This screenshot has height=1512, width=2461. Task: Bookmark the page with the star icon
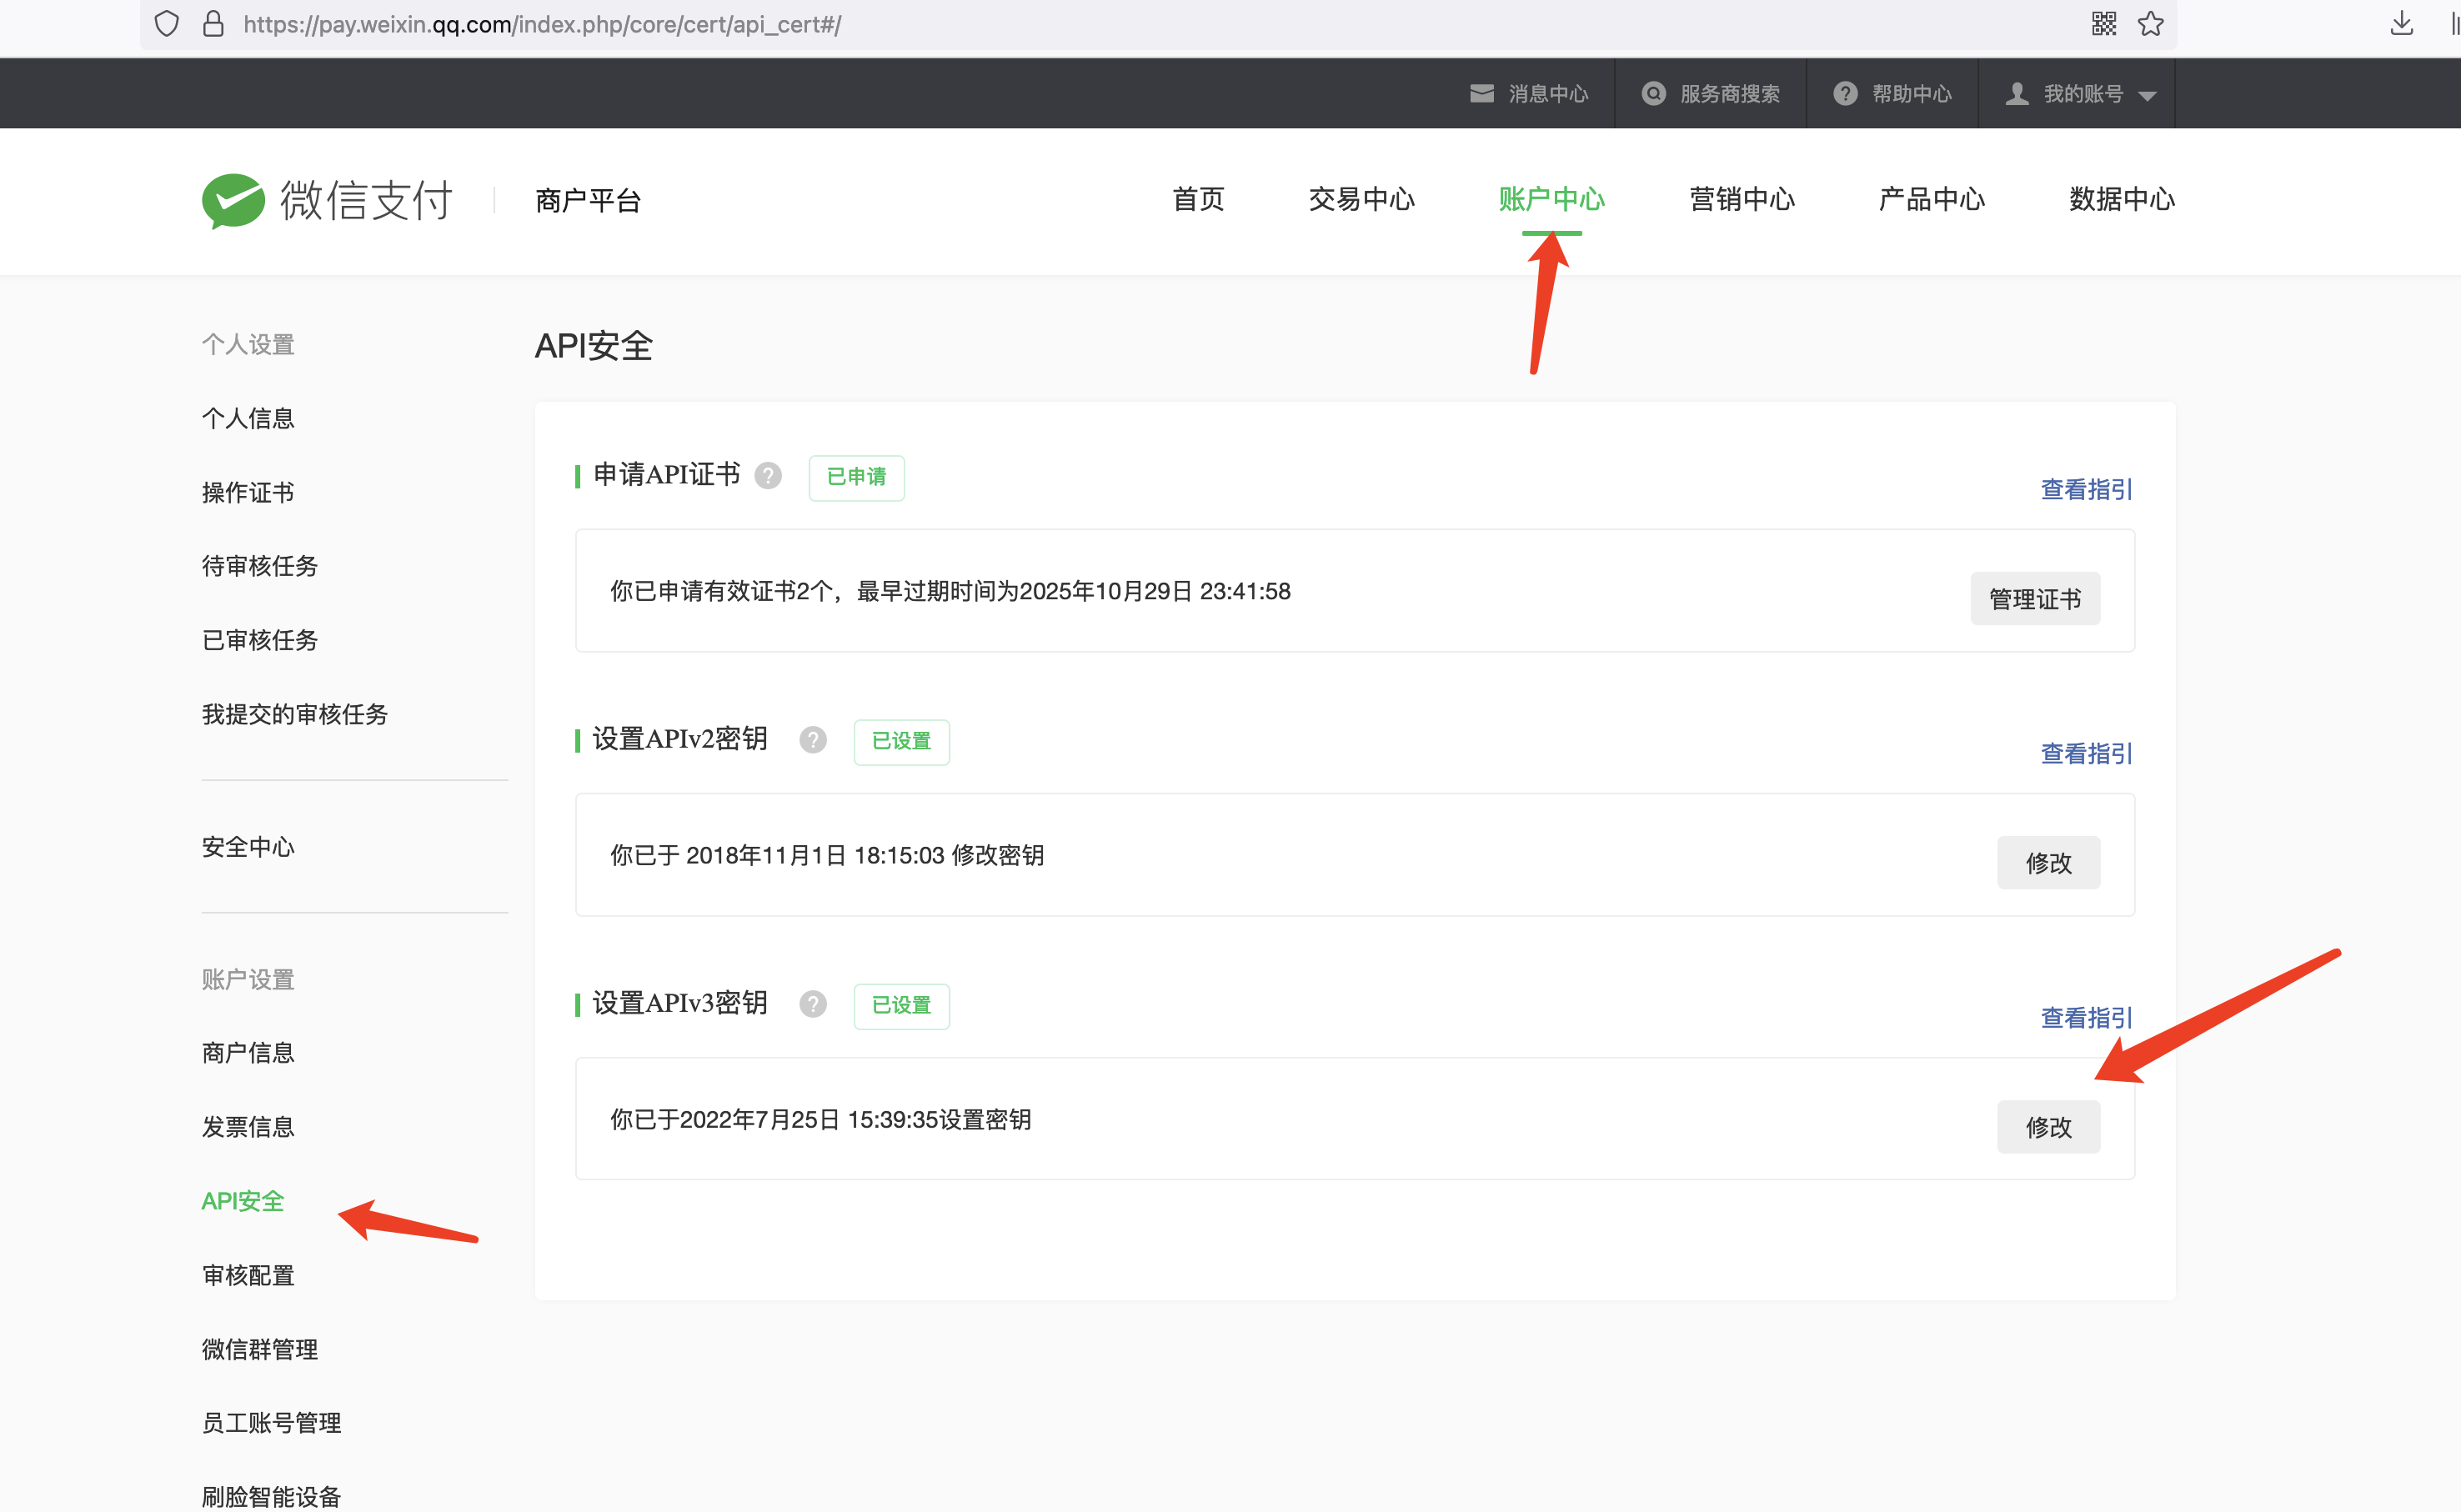tap(2151, 24)
